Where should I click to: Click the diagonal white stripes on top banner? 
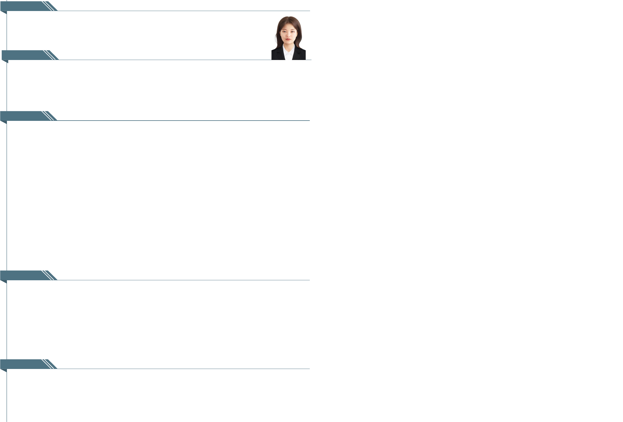coord(49,6)
